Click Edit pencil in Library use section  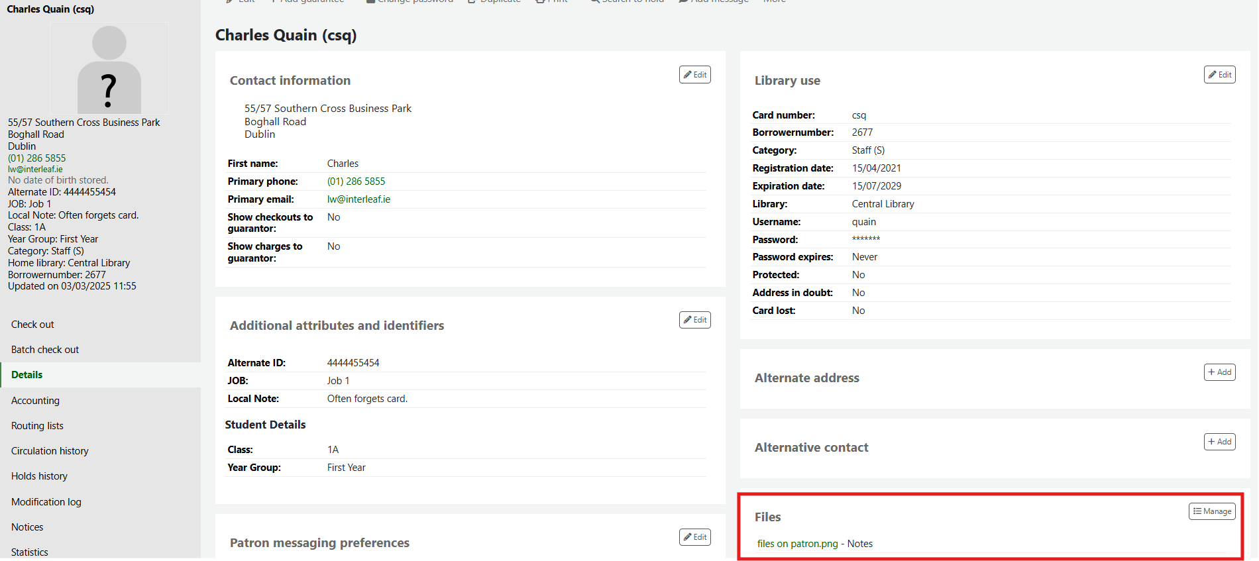pos(1219,75)
